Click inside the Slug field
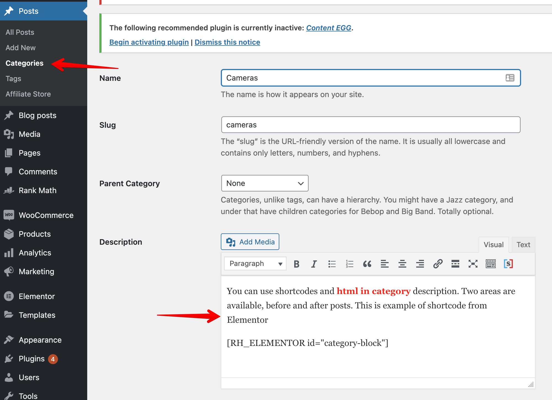Screen dimensions: 552x400 point(370,125)
